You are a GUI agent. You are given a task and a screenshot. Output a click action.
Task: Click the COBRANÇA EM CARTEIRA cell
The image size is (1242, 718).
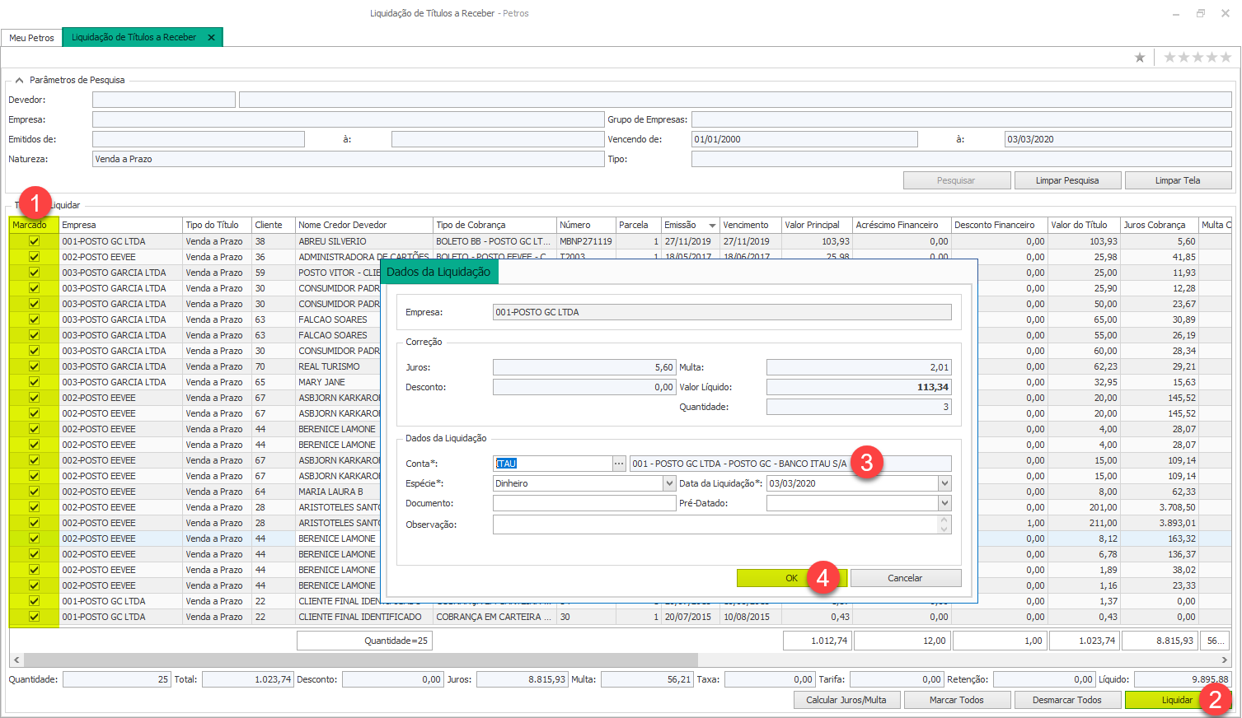pos(494,617)
